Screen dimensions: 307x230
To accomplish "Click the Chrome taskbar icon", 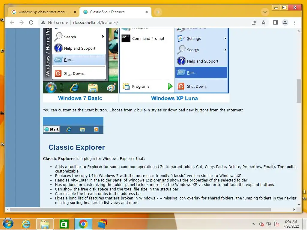I will pos(83,224).
